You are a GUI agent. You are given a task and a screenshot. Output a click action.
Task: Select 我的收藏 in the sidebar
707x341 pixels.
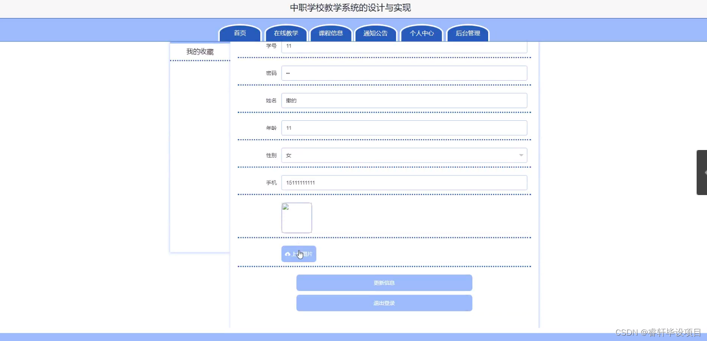(x=199, y=51)
